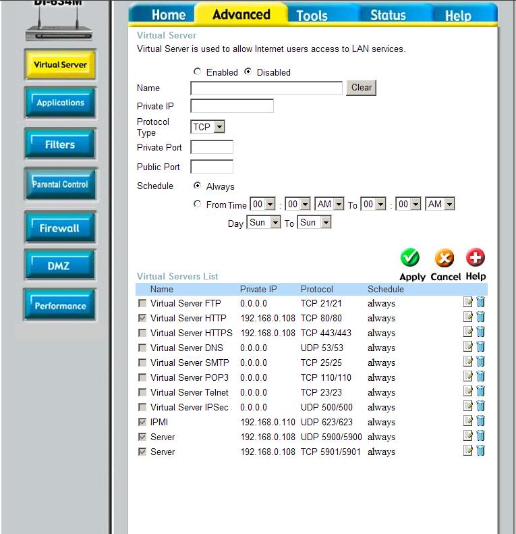Image resolution: width=516 pixels, height=534 pixels.
Task: Click the Private IP input field
Action: (232, 106)
